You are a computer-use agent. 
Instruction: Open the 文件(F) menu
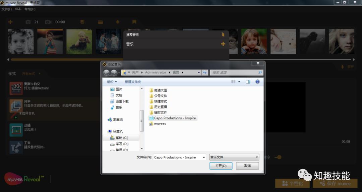(6, 9)
